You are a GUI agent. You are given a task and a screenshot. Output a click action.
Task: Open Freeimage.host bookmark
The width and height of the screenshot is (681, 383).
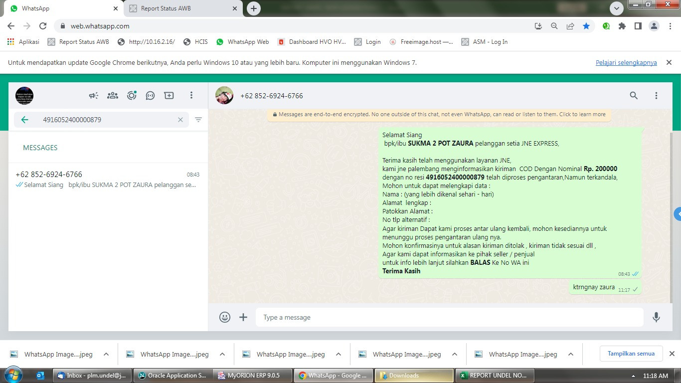(x=421, y=42)
